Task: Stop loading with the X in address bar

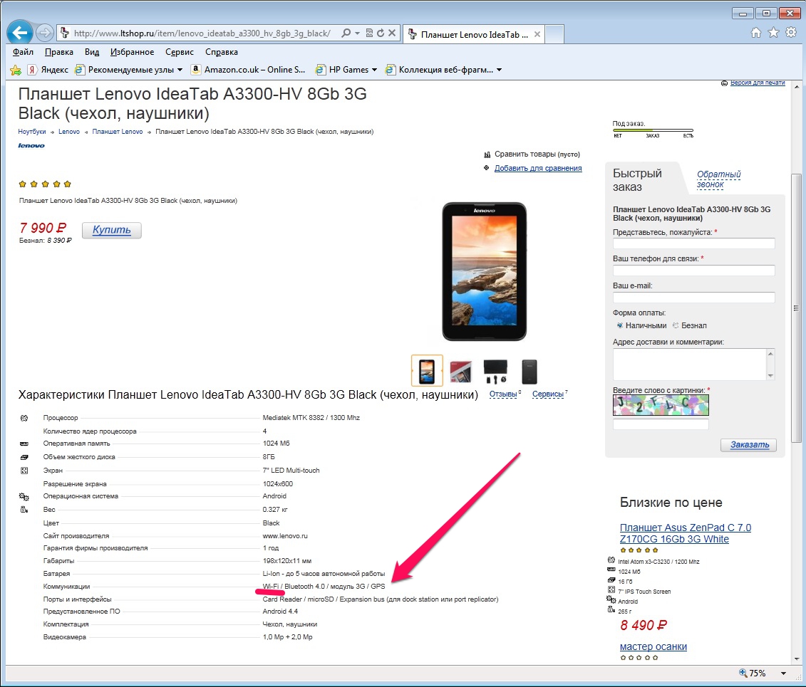Action: tap(392, 33)
